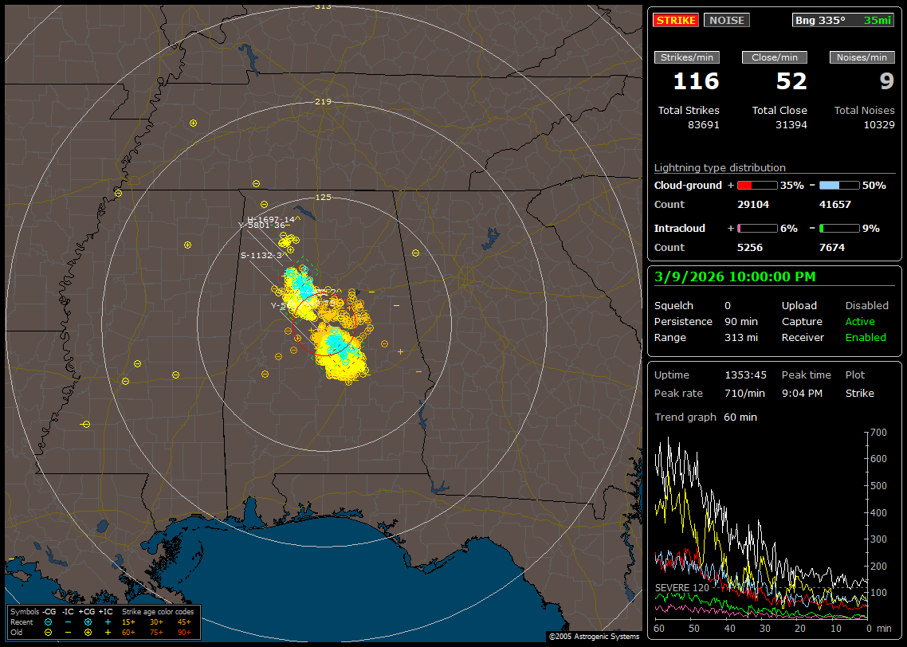The width and height of the screenshot is (907, 647).
Task: Click the negative cloud-ground blue percentage bar
Action: 839,185
